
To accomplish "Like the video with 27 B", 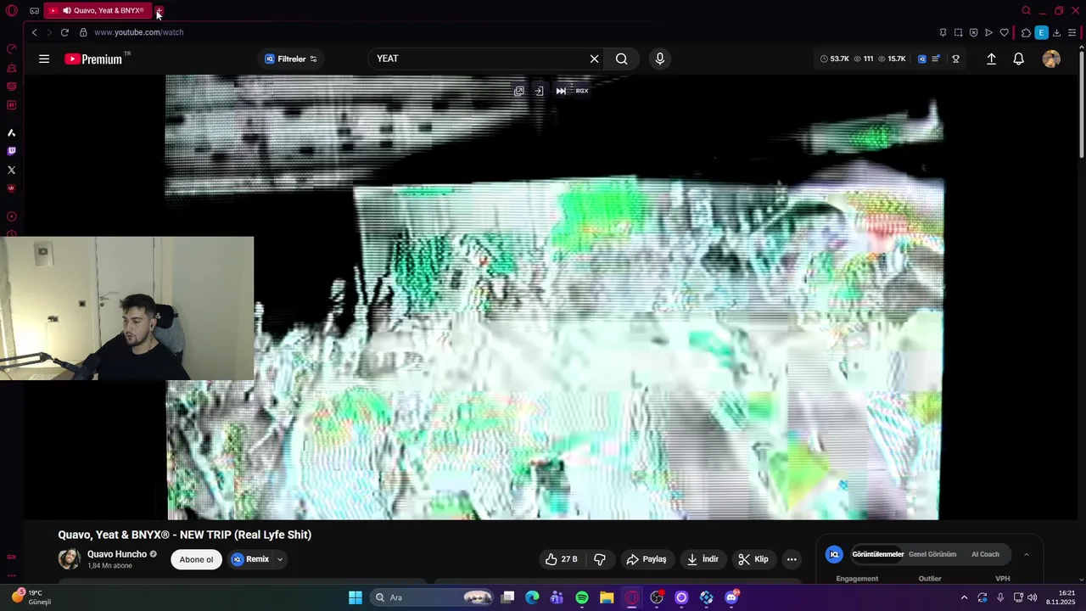I will click(562, 559).
